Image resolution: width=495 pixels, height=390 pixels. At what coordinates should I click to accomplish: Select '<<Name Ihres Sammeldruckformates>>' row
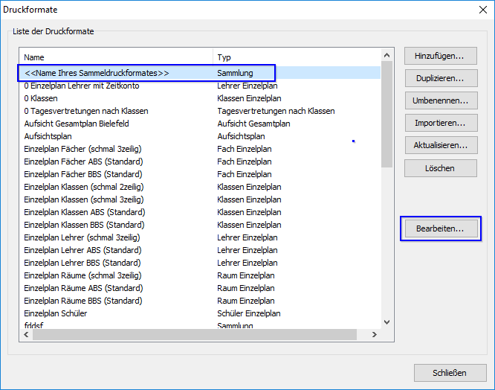(x=200, y=73)
